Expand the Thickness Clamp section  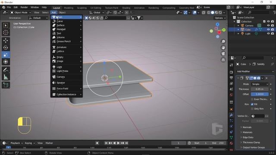(251, 143)
